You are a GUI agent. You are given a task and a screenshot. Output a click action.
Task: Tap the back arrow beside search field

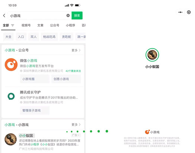[4, 16]
